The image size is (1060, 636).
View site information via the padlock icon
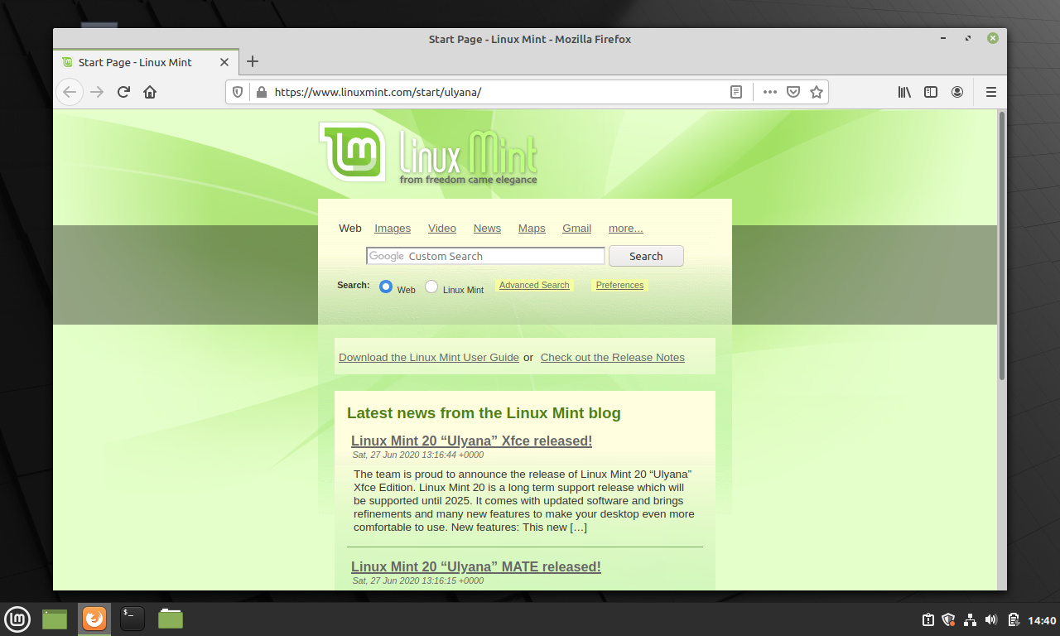pos(260,92)
